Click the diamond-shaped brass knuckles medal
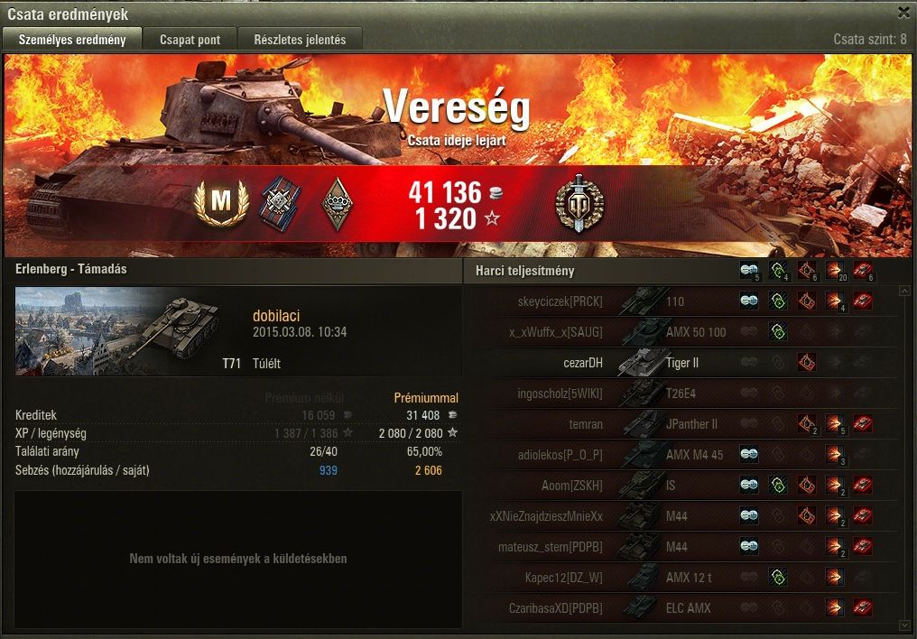917x639 pixels. tap(338, 203)
